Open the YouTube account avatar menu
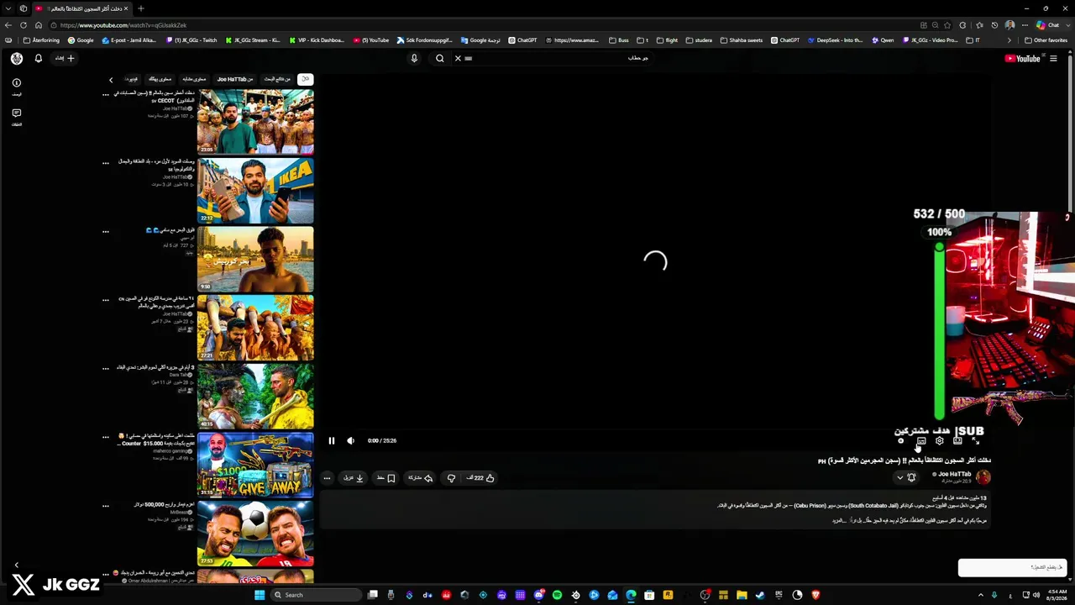The height and width of the screenshot is (605, 1075). [x=17, y=59]
